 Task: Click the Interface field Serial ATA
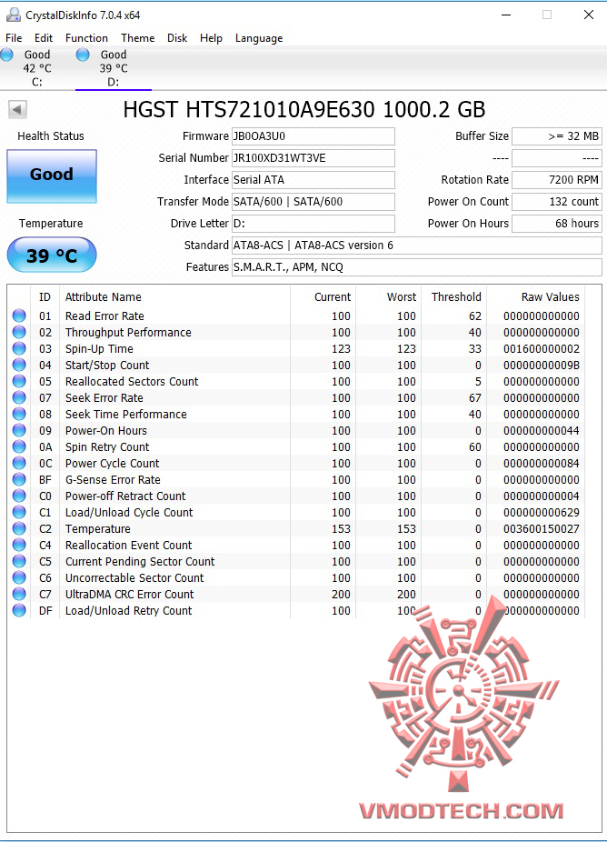click(x=313, y=180)
